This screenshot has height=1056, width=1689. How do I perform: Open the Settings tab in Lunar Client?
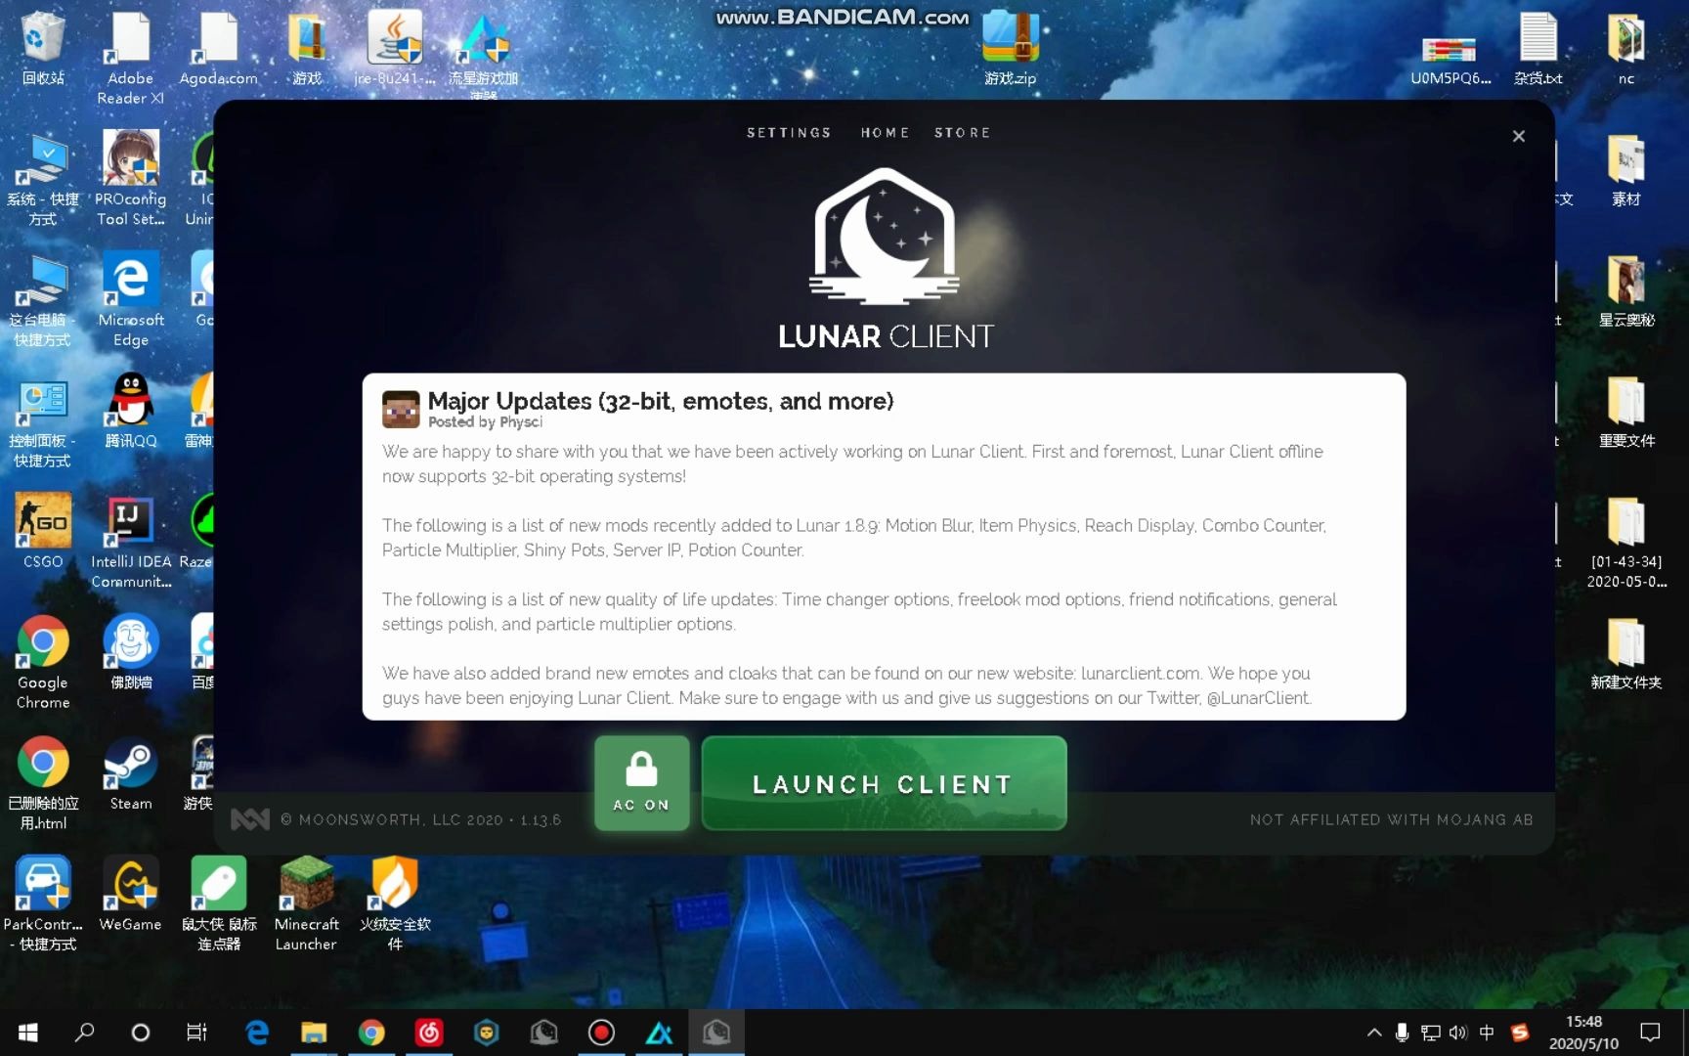(x=789, y=133)
